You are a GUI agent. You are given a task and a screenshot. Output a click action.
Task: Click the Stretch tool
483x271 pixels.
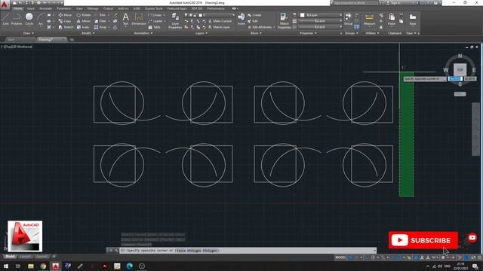point(66,27)
